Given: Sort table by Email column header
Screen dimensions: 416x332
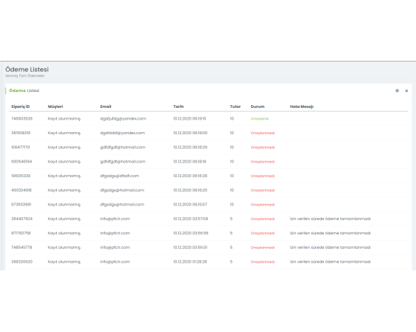Looking at the screenshot, I should coord(105,107).
